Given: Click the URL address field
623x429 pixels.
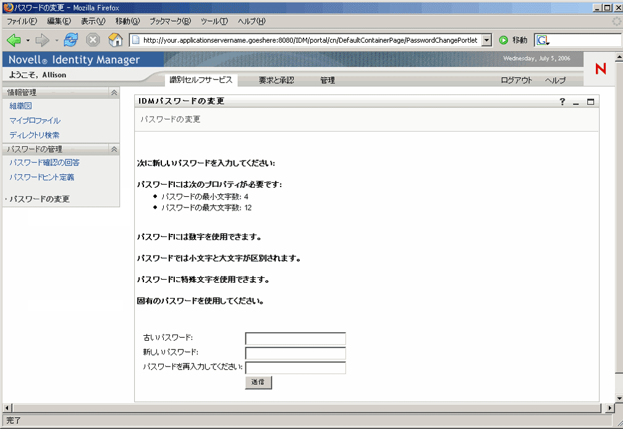Looking at the screenshot, I should 310,40.
